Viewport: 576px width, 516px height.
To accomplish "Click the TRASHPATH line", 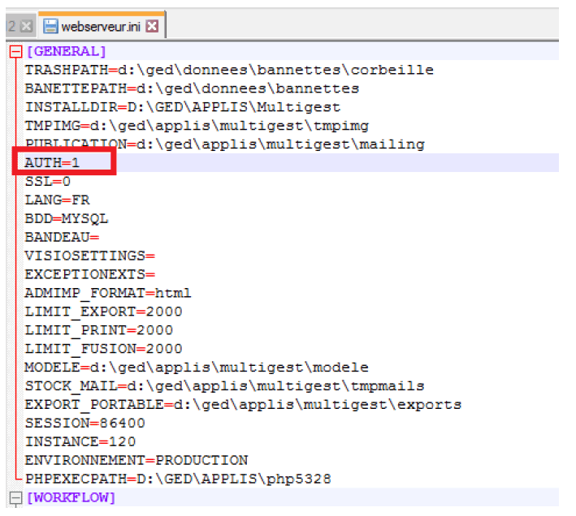I will point(228,70).
